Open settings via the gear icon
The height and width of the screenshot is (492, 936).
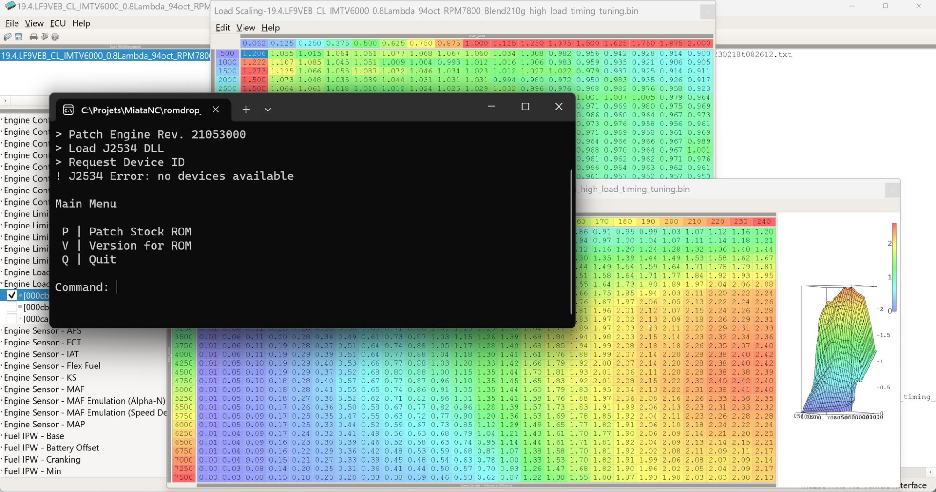[x=55, y=37]
